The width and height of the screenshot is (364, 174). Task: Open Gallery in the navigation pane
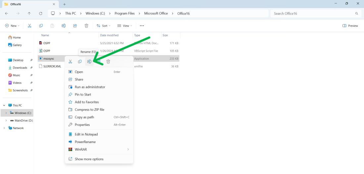pos(15,45)
